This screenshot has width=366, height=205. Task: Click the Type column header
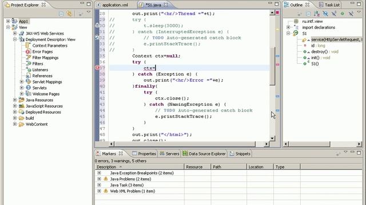click(287, 167)
